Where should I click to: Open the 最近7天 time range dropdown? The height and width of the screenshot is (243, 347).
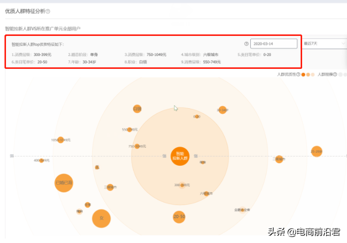[x=325, y=43]
